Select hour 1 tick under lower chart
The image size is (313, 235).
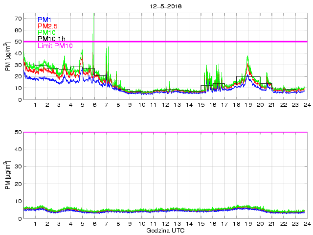tap(36, 224)
